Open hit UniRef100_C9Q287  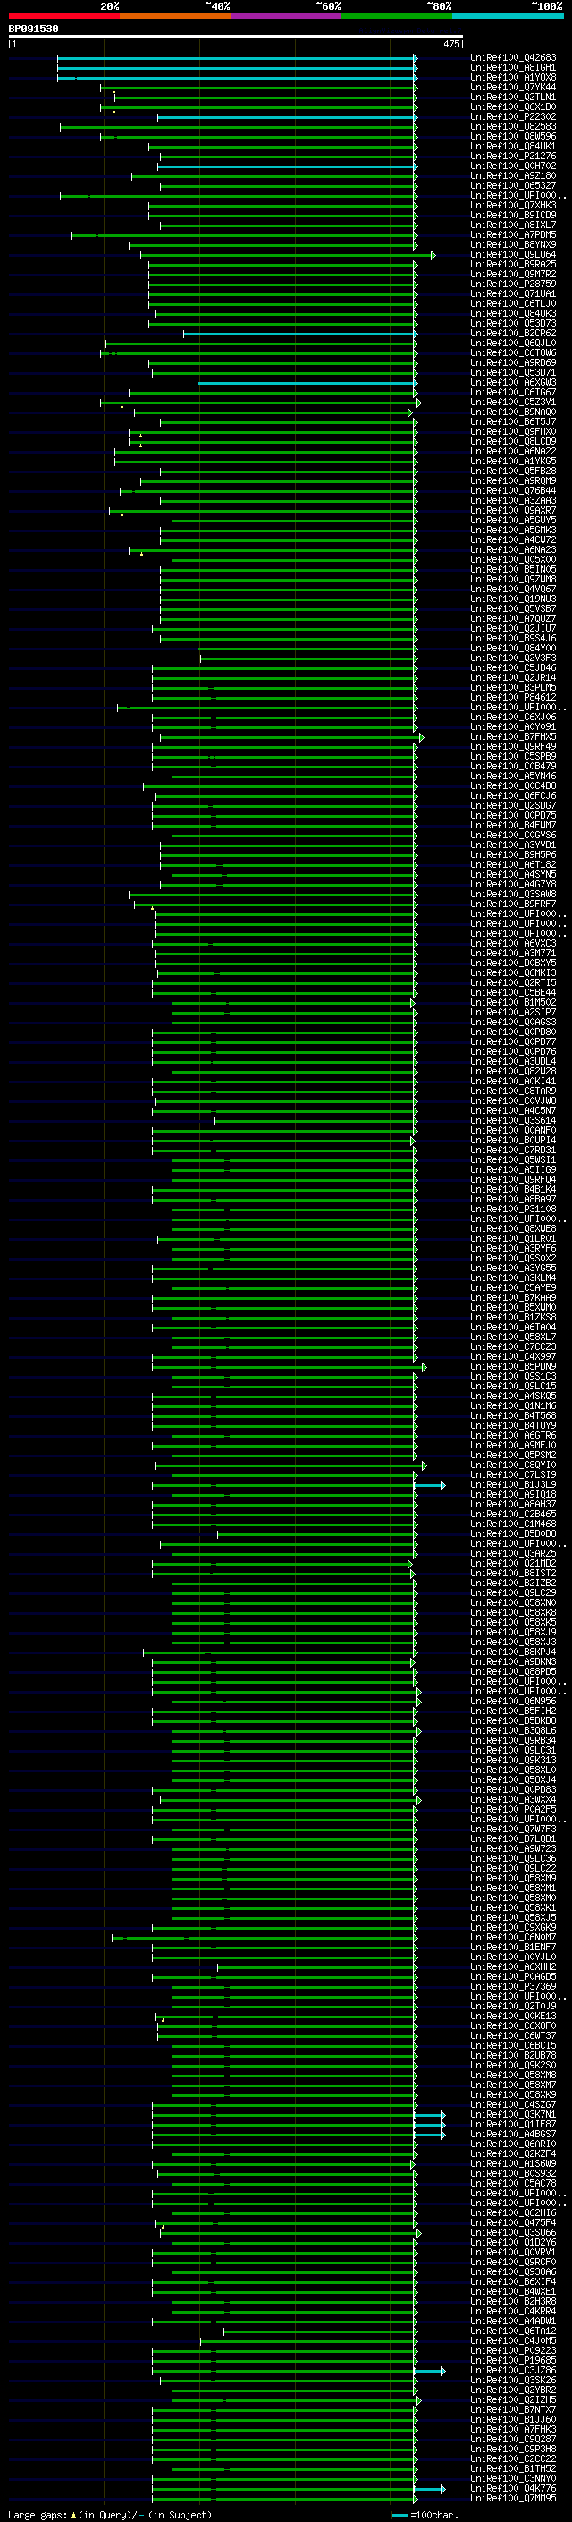coord(513,2440)
